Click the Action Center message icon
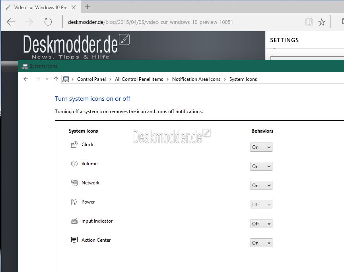 (x=74, y=240)
